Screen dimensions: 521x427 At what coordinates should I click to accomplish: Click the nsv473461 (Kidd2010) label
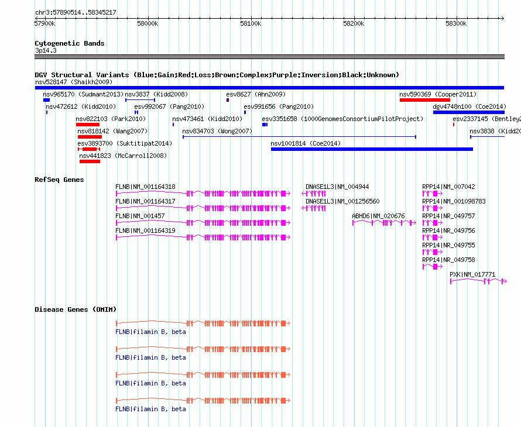click(x=207, y=119)
